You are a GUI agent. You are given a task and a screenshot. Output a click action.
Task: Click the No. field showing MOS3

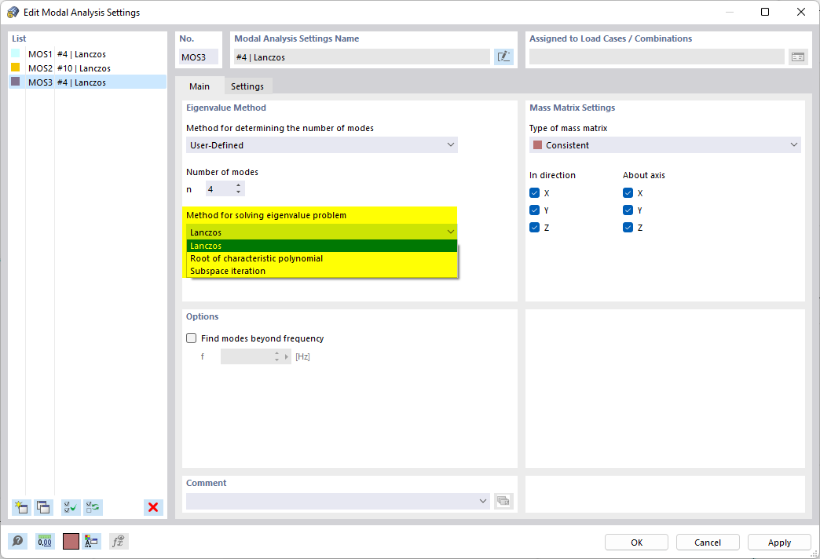click(x=198, y=57)
